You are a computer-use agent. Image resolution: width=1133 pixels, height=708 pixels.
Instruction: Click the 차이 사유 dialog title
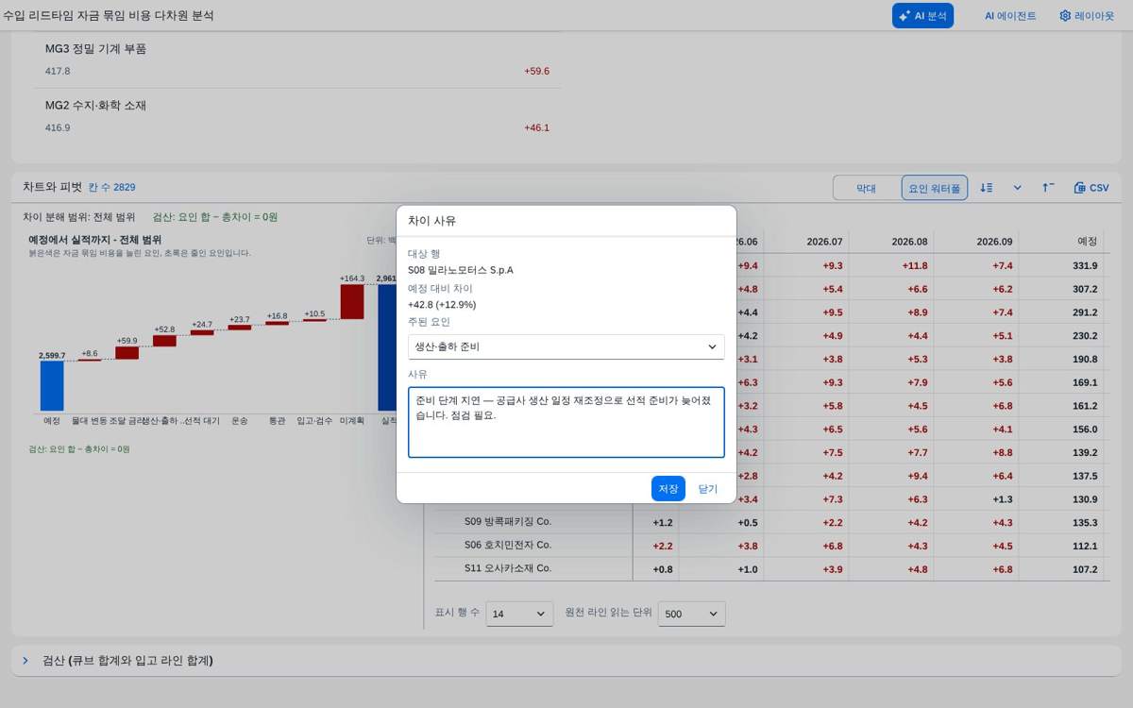(431, 220)
